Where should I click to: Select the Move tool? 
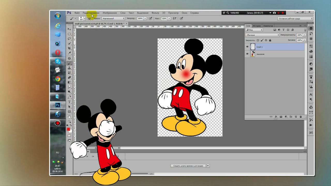click(x=69, y=29)
